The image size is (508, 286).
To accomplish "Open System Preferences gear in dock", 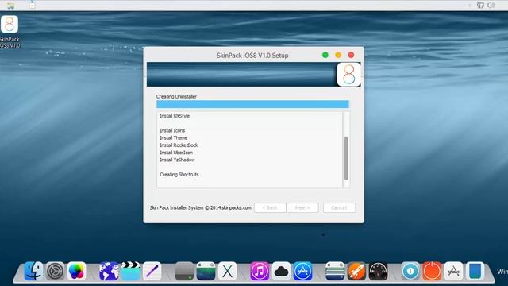I will [55, 271].
